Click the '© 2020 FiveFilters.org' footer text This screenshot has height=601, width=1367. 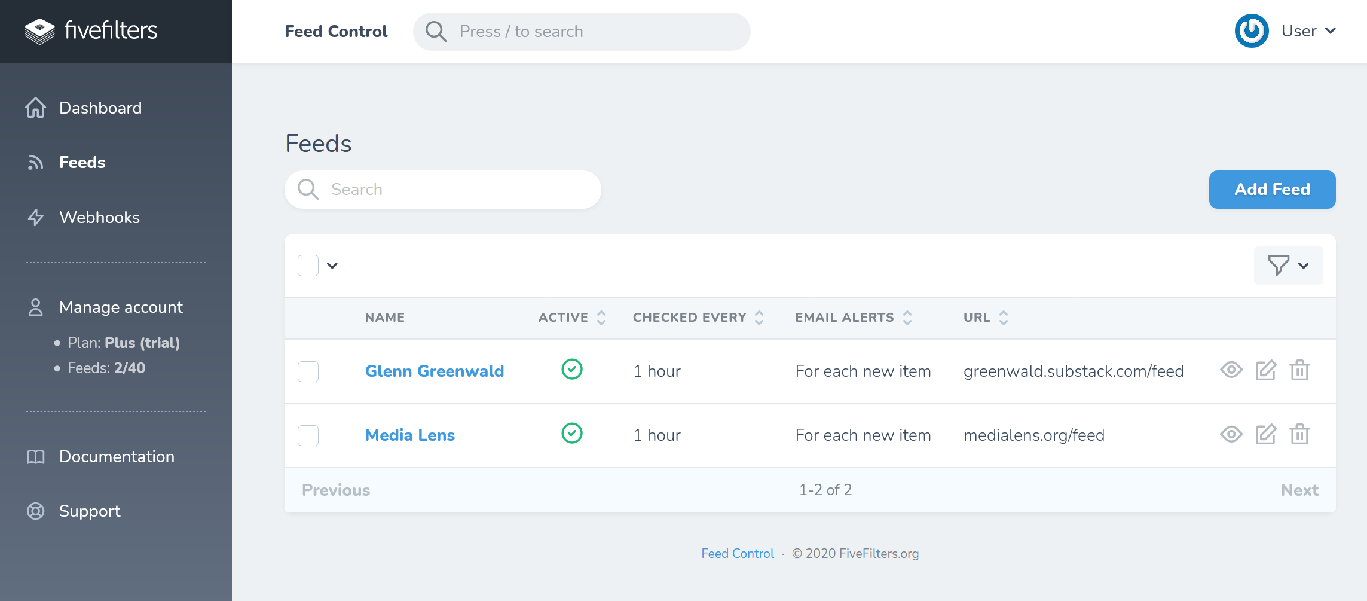(855, 554)
